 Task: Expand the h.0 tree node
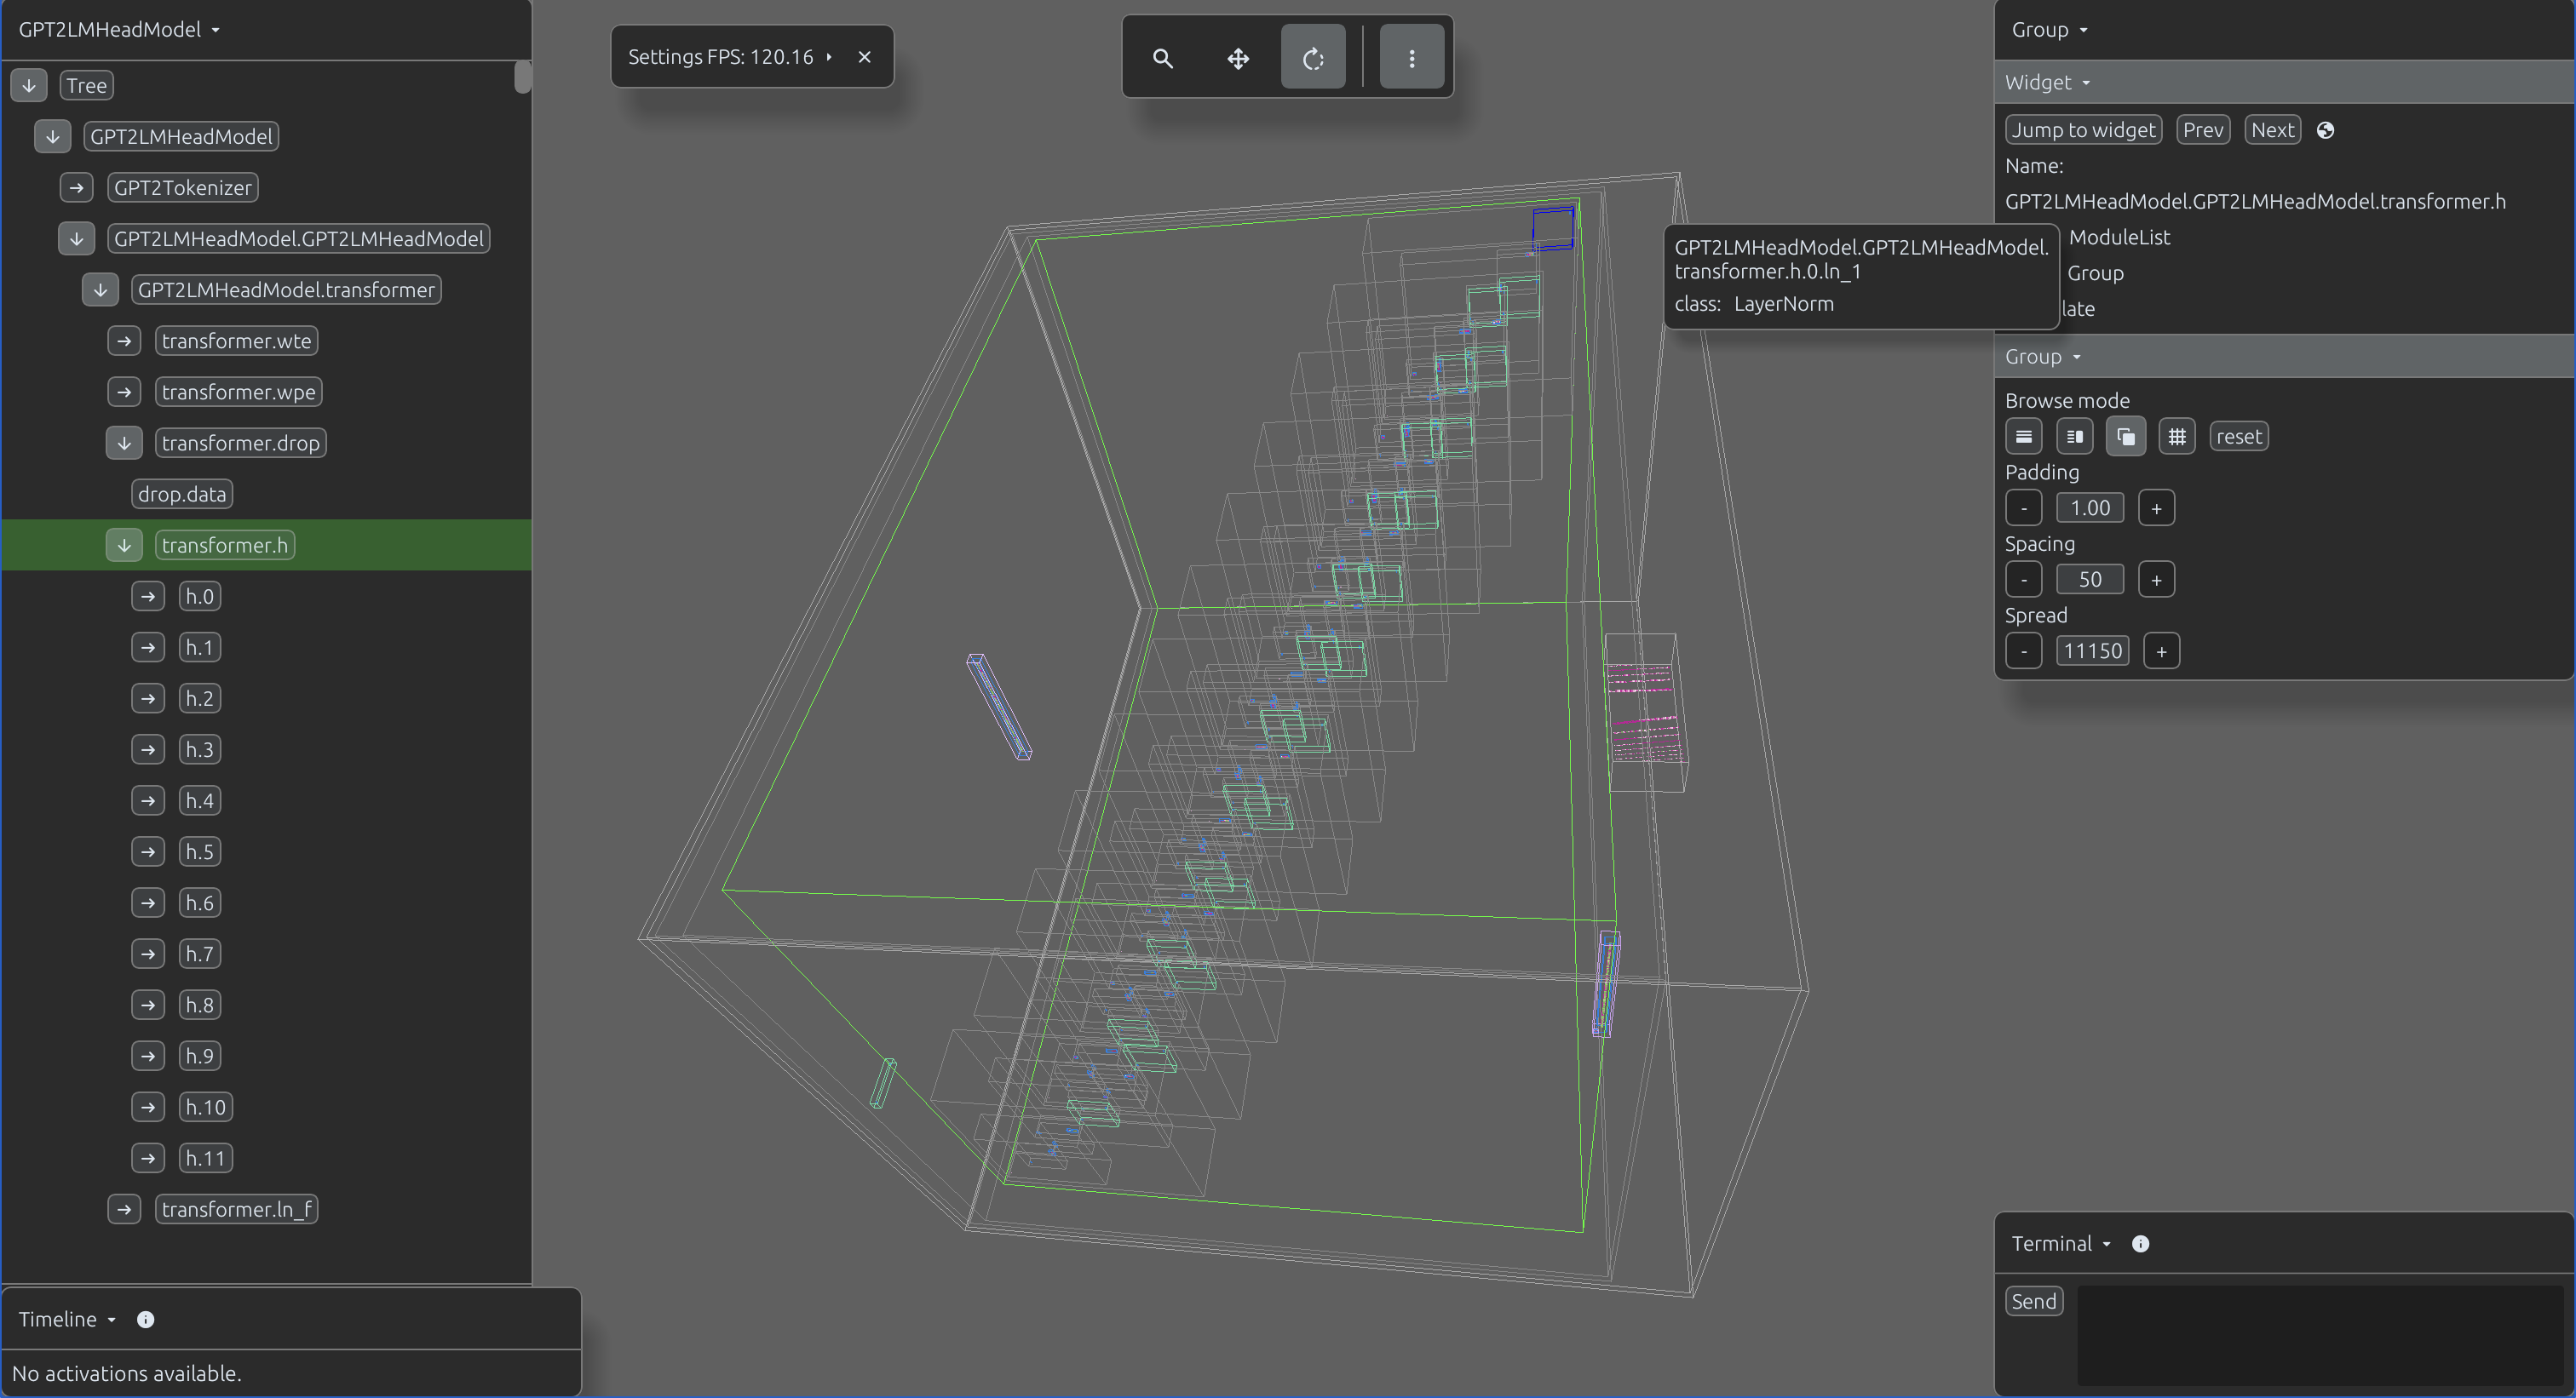pos(148,597)
